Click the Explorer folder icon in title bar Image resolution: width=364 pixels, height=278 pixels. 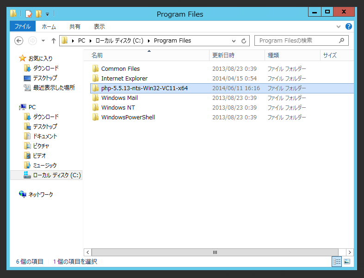coord(13,14)
